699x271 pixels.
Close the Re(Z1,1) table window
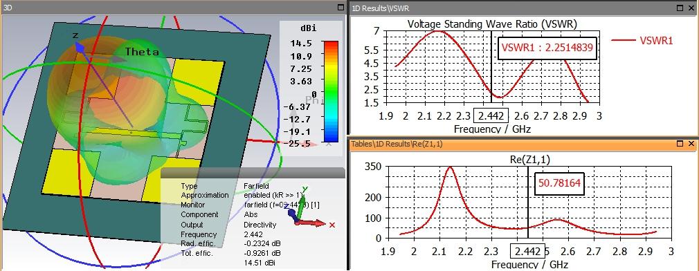click(x=691, y=143)
